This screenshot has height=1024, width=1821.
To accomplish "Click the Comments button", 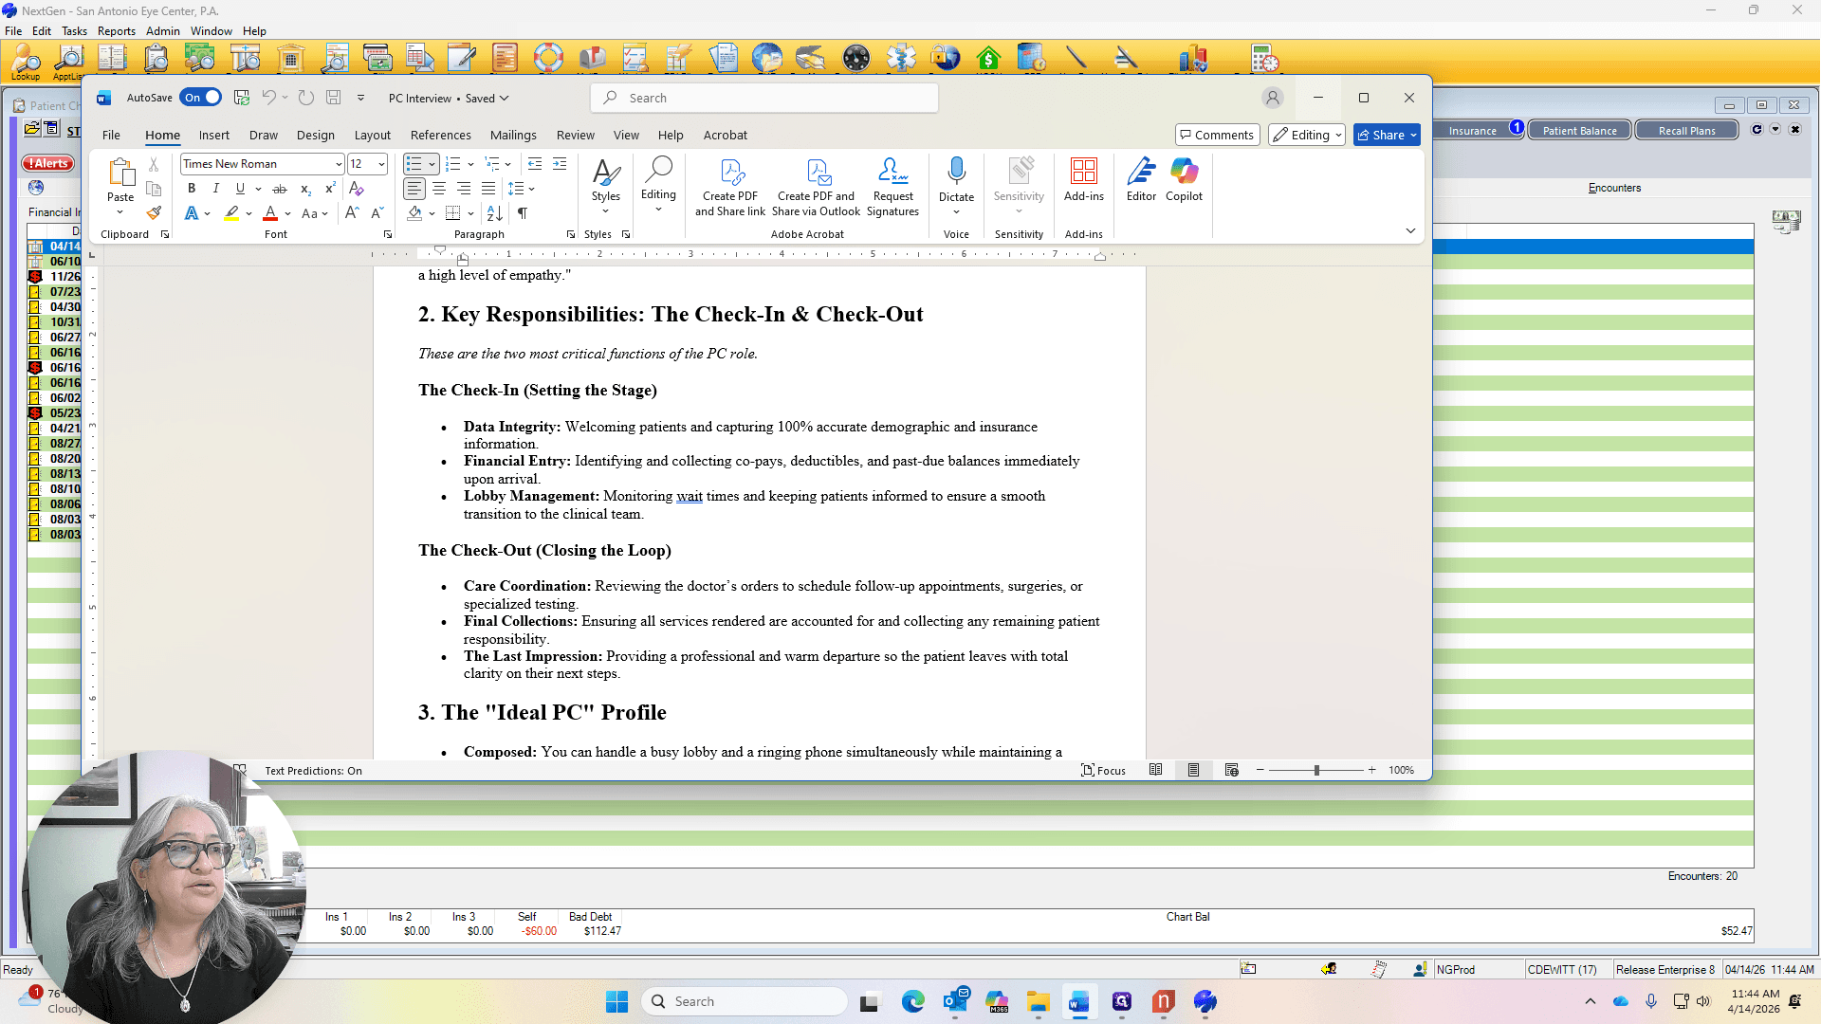I will pyautogui.click(x=1217, y=135).
